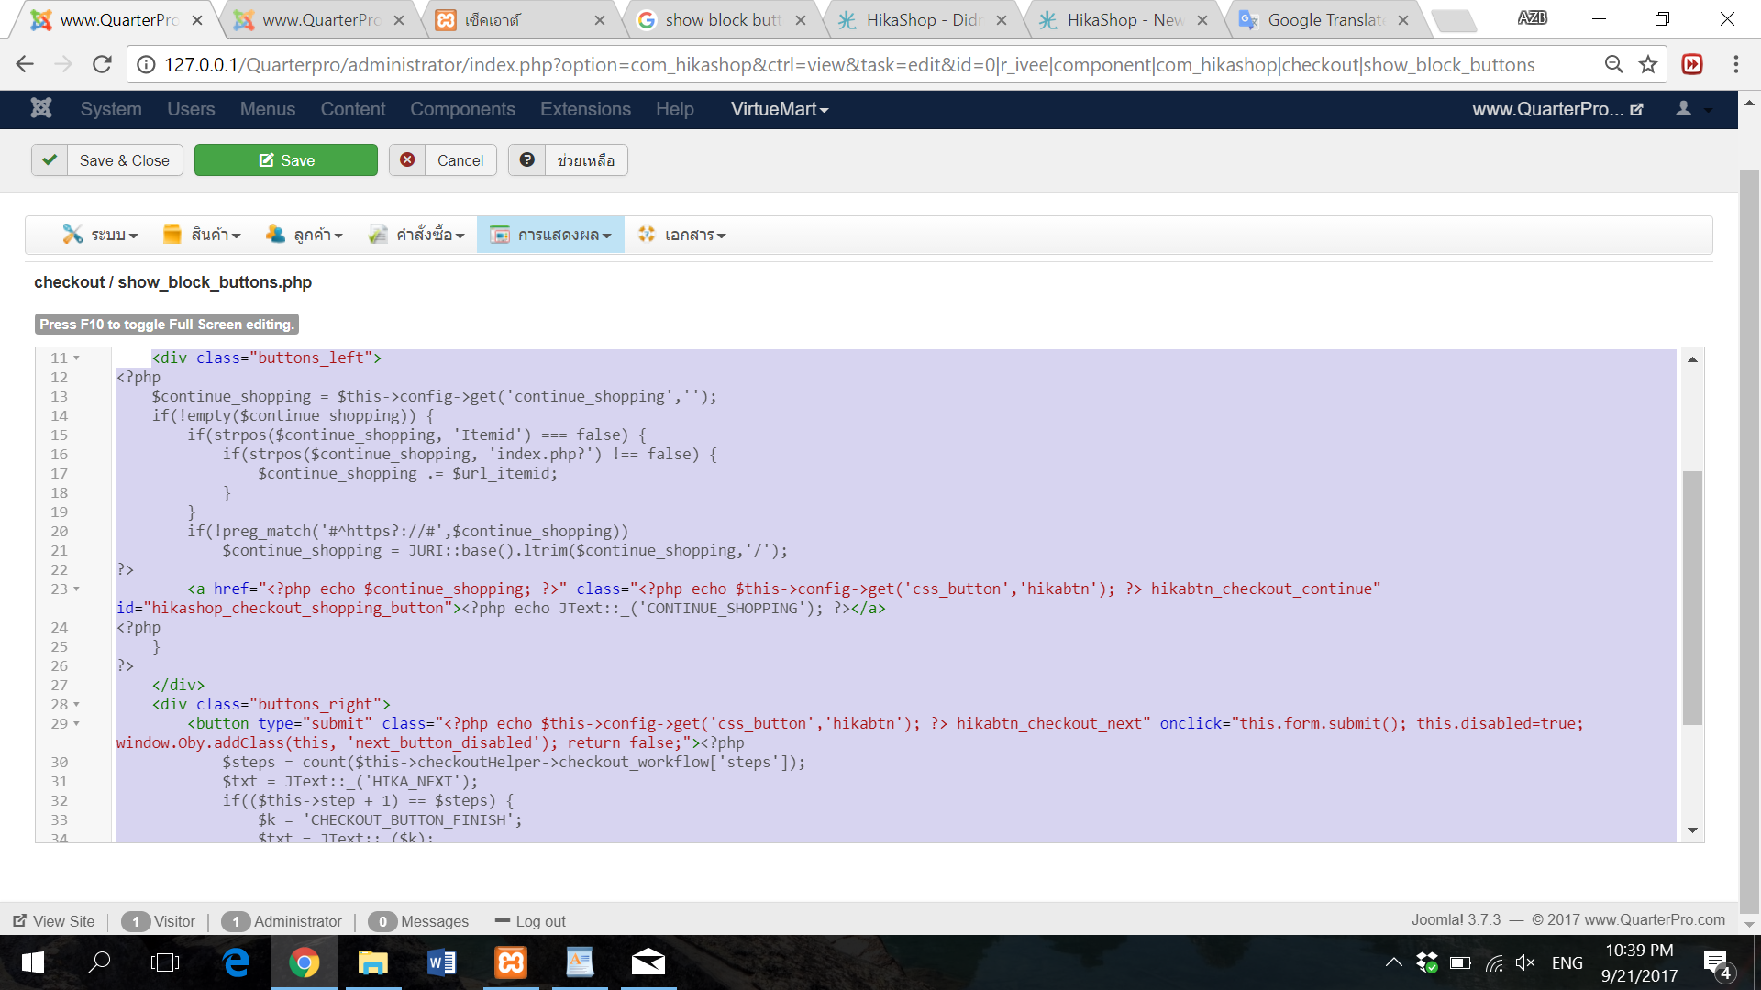Screen dimensions: 1761x990
Task: Click the code editor scroll-down arrow
Action: [x=1692, y=830]
